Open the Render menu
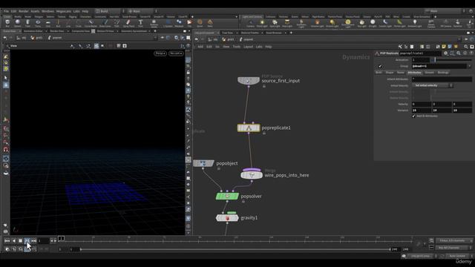Screen dimensions: 475x267 tap(23, 11)
